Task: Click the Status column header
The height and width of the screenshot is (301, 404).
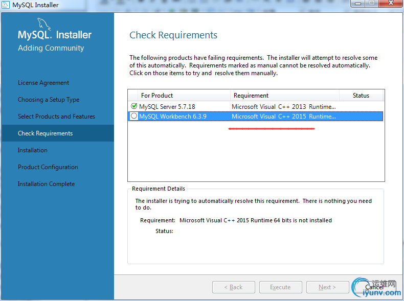Action: (361, 96)
